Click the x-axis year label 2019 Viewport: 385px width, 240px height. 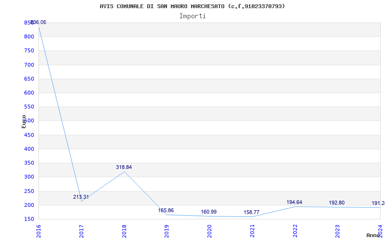point(167,231)
